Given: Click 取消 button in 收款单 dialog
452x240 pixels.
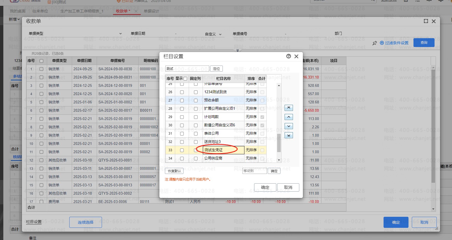Looking at the screenshot, I should pyautogui.click(x=424, y=222).
